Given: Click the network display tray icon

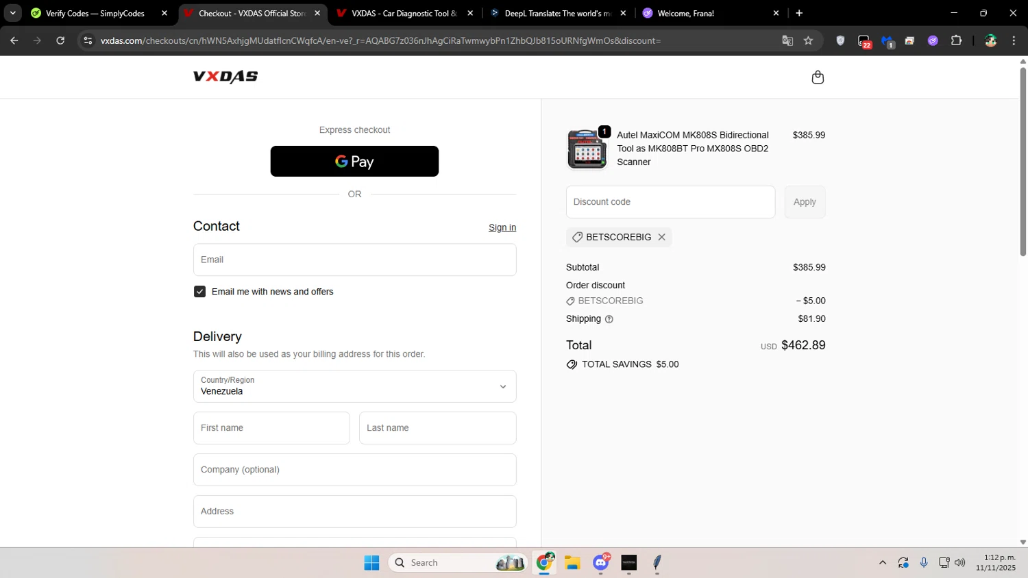Looking at the screenshot, I should (944, 563).
